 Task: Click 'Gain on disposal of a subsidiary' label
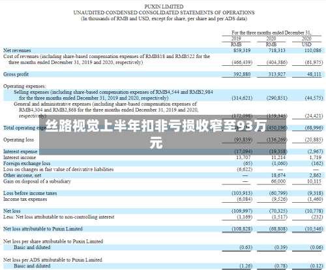[37, 181]
